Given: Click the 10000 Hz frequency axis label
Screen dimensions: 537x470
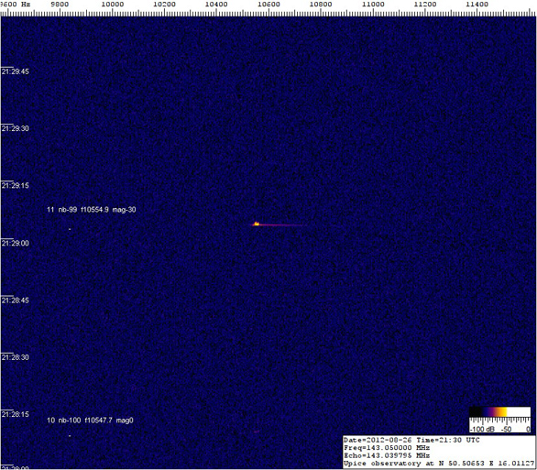Looking at the screenshot, I should (x=113, y=4).
